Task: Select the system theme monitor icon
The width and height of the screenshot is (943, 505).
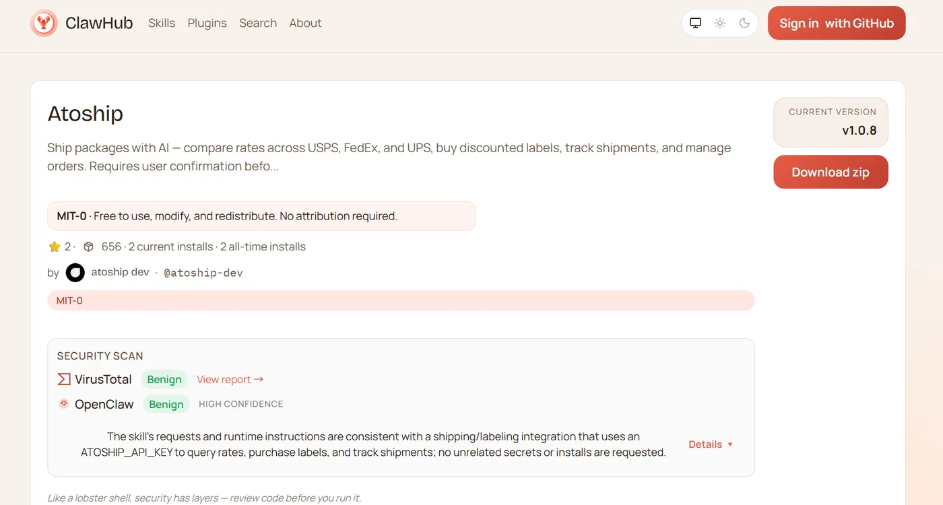Action: point(696,23)
